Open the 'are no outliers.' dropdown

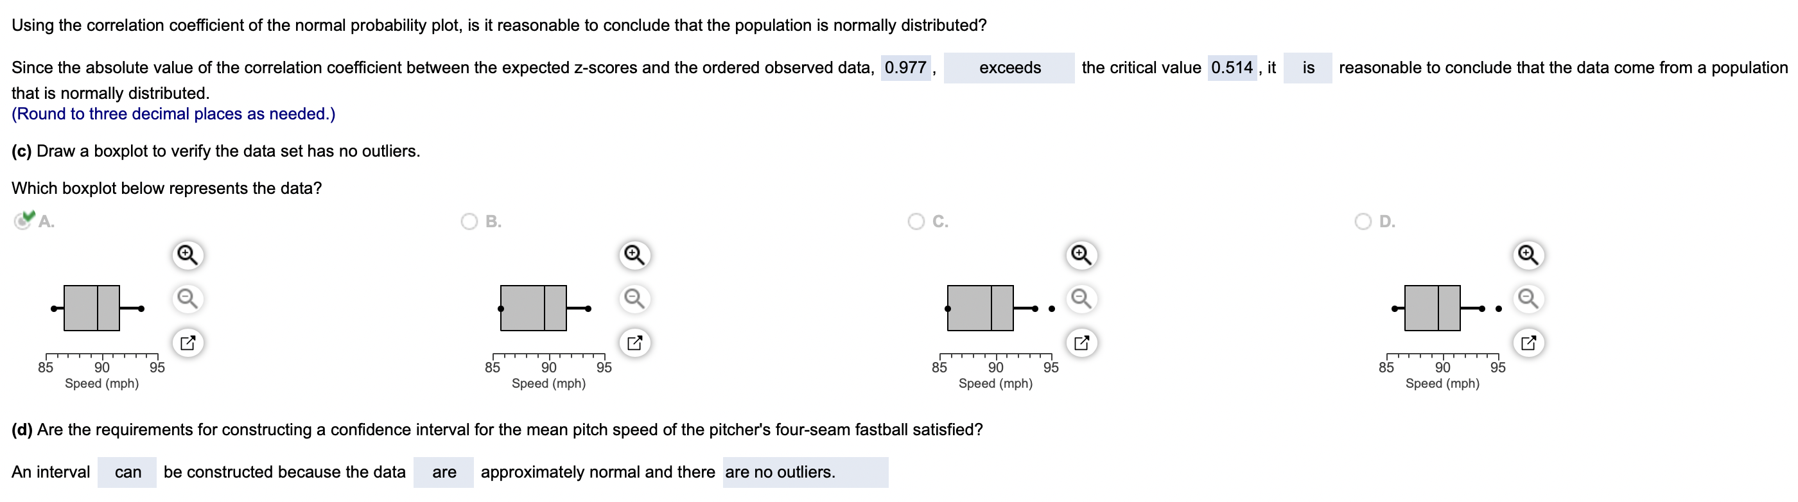point(805,472)
